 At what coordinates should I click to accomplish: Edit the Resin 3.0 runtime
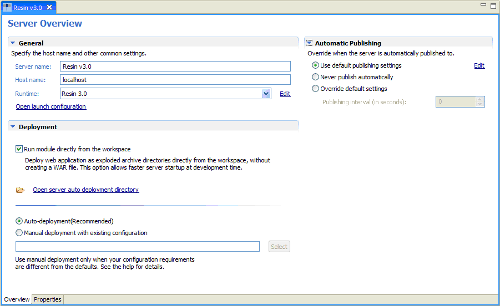[285, 94]
